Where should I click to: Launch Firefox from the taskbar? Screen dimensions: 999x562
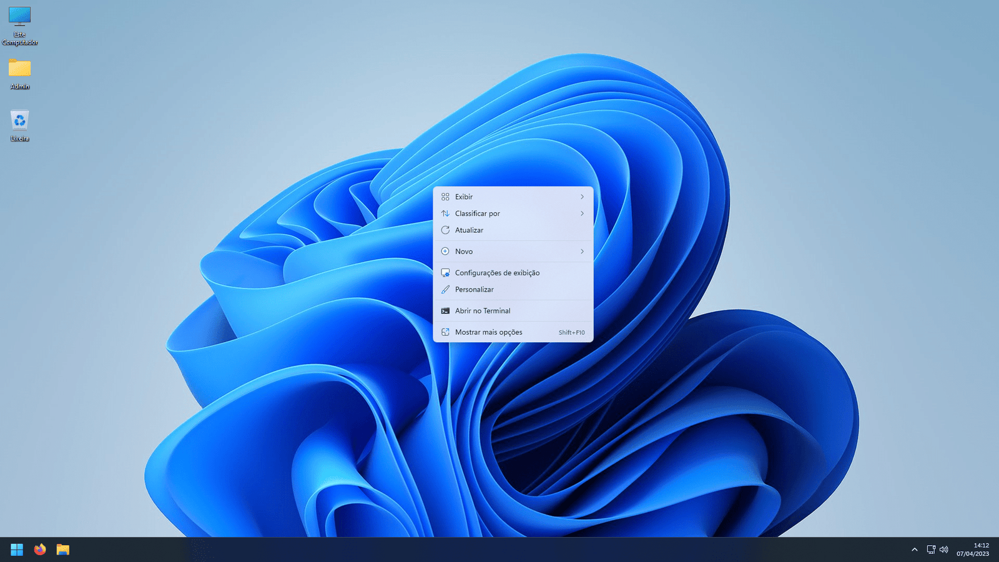click(x=40, y=550)
